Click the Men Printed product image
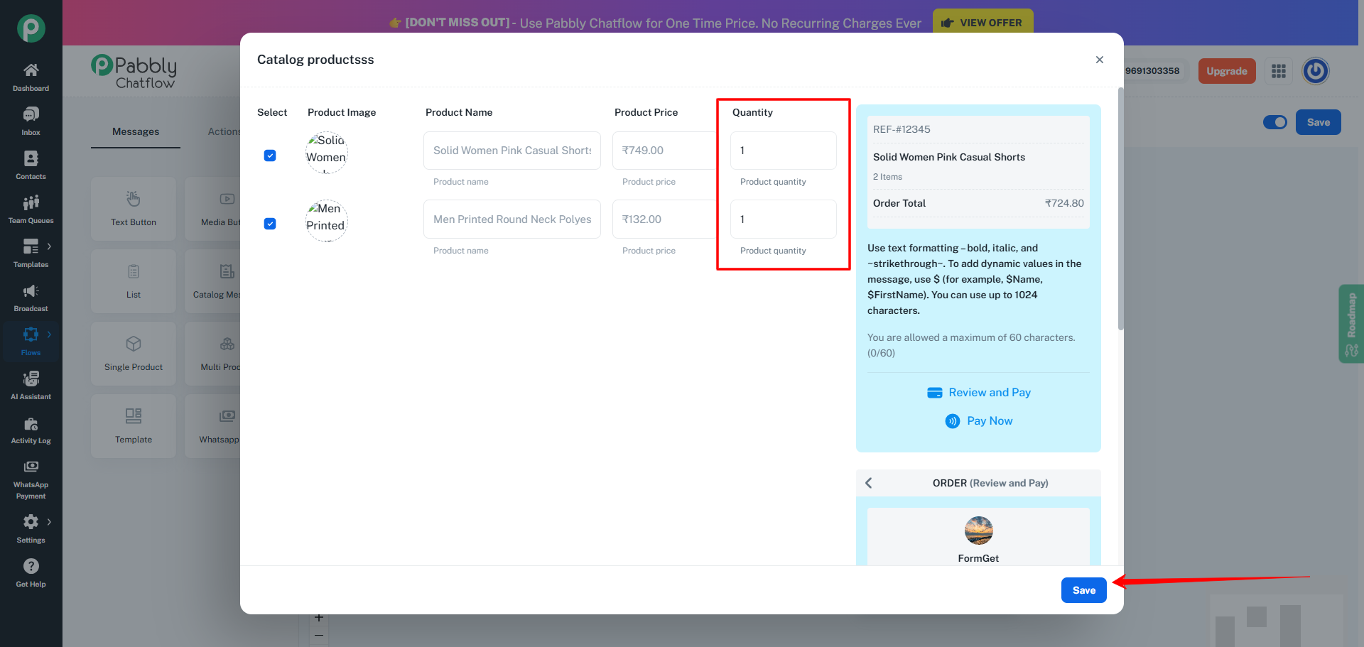This screenshot has width=1364, height=647. (x=327, y=220)
